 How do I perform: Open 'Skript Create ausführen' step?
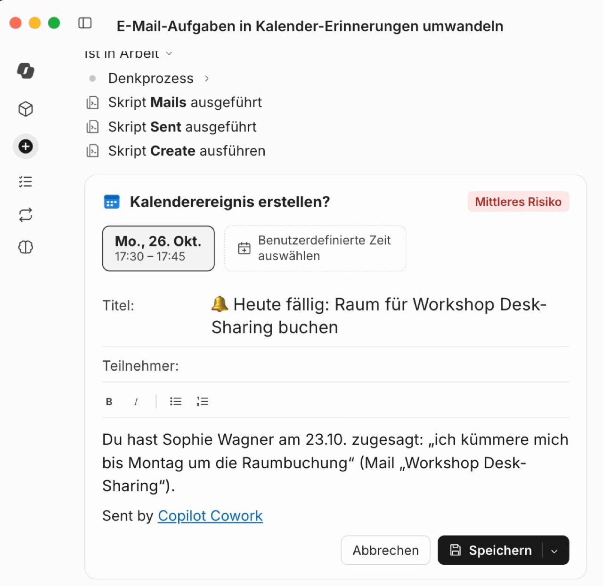(187, 151)
